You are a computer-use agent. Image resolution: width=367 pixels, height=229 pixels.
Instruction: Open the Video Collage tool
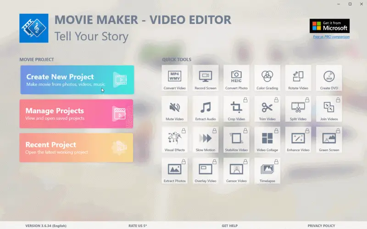pos(267,140)
